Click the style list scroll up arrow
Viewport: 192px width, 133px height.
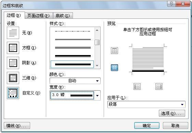[97, 30]
